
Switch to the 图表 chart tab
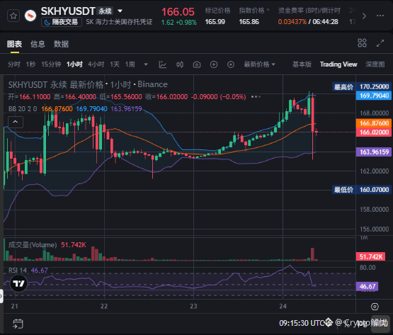coord(14,44)
